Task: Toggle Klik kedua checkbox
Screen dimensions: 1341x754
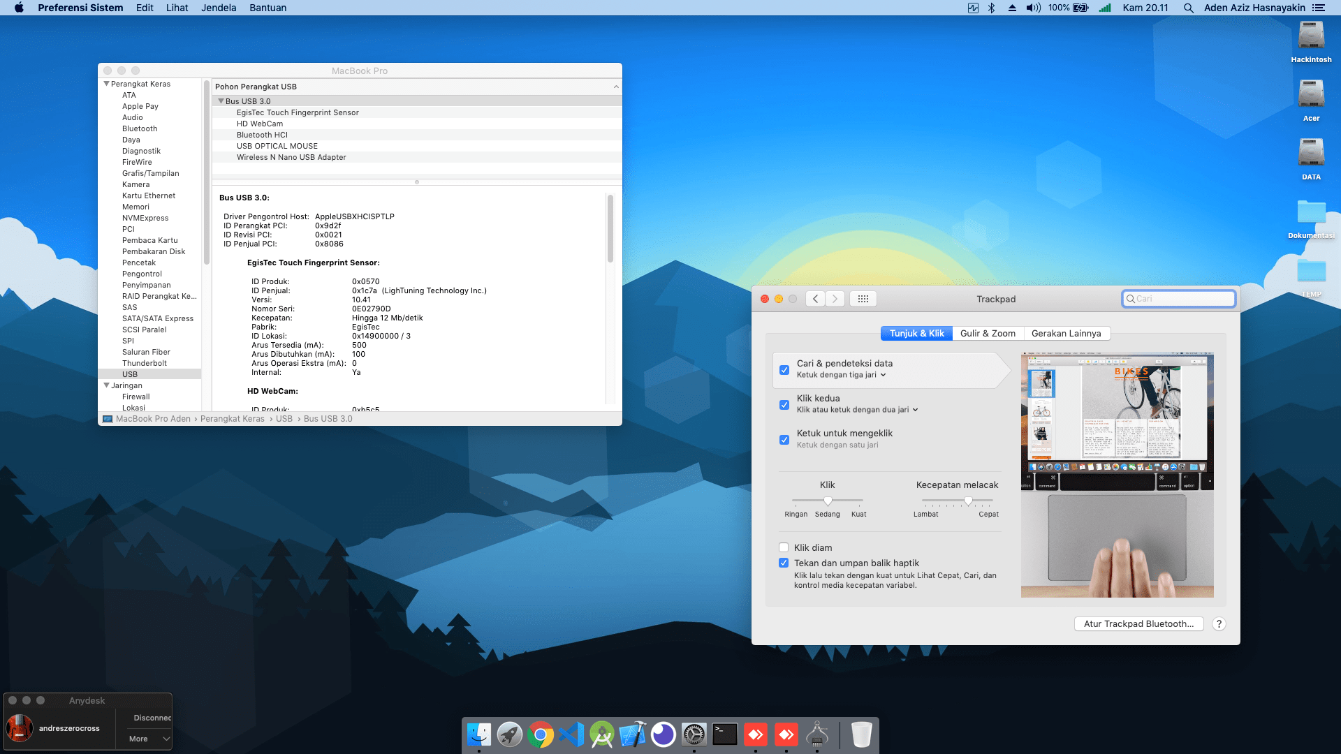Action: click(784, 405)
